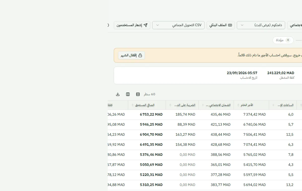Viewport: 302px width, 191px height.
Task: Click the sort arrows on الضمان الاجتماعي column
Action: [x=203, y=105]
